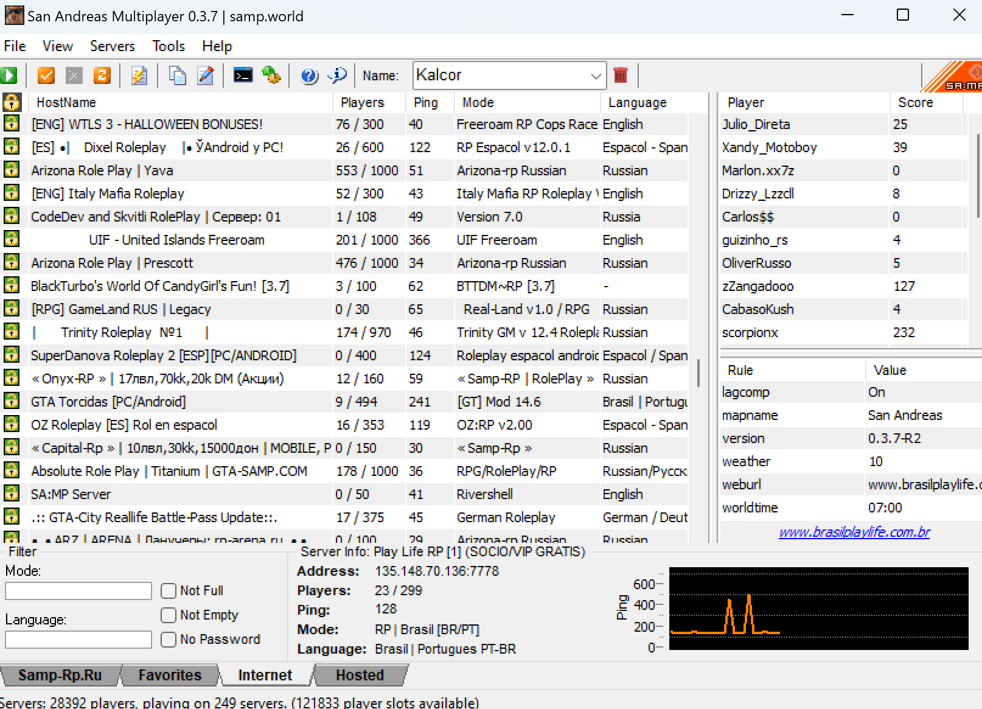This screenshot has height=709, width=982.
Task: Open the Servers menu
Action: coord(113,46)
